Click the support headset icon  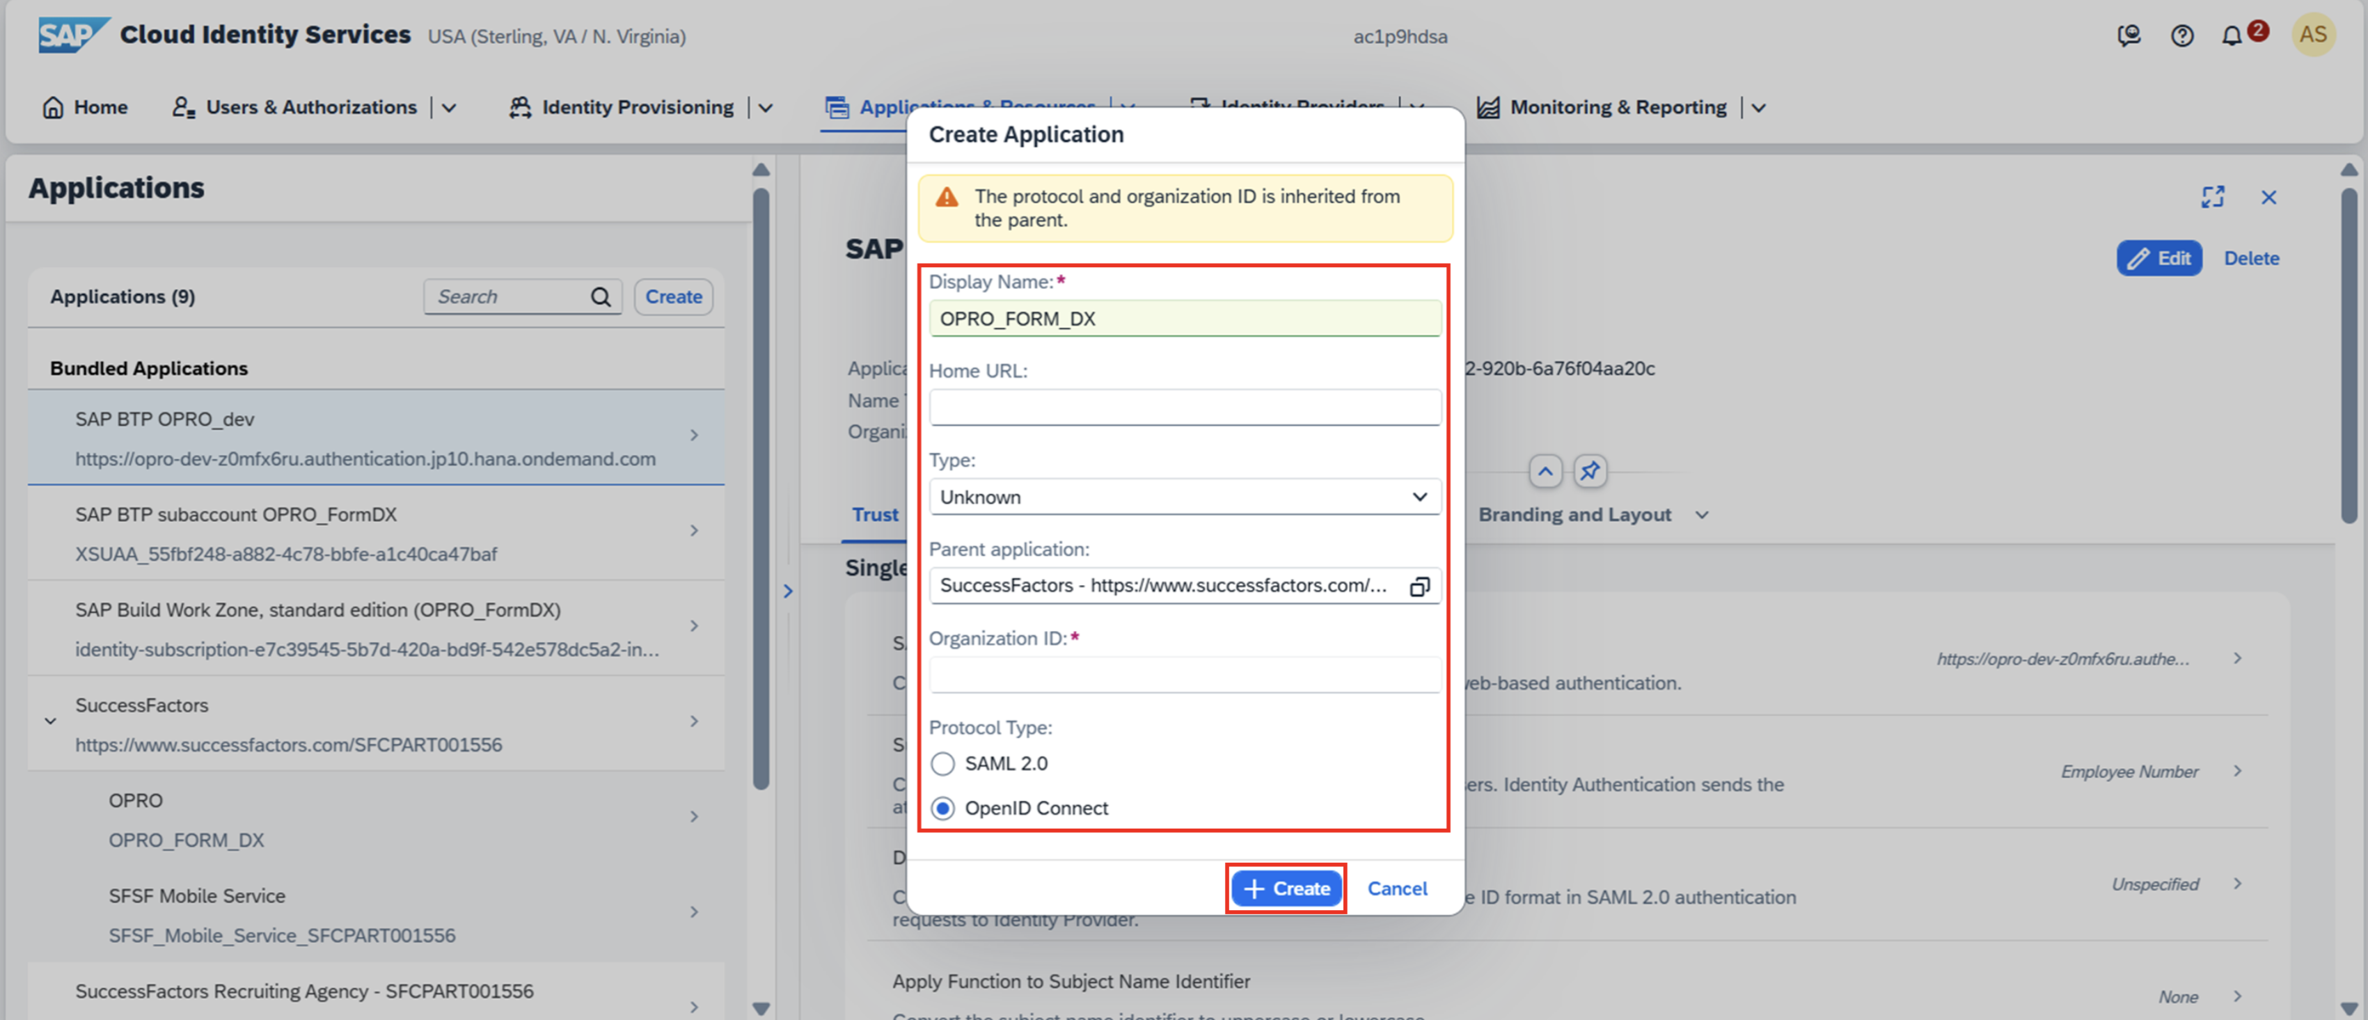2129,36
